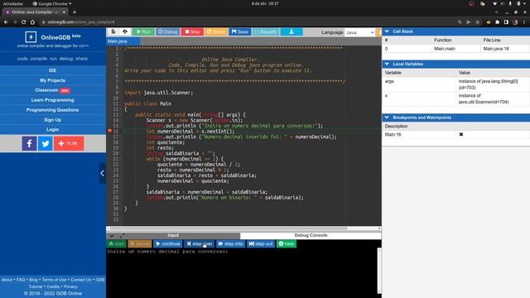Go back with browser back arrow

[6, 22]
